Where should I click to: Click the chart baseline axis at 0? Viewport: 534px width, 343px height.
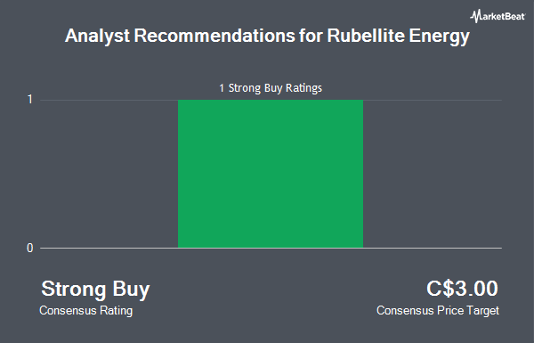tap(271, 248)
